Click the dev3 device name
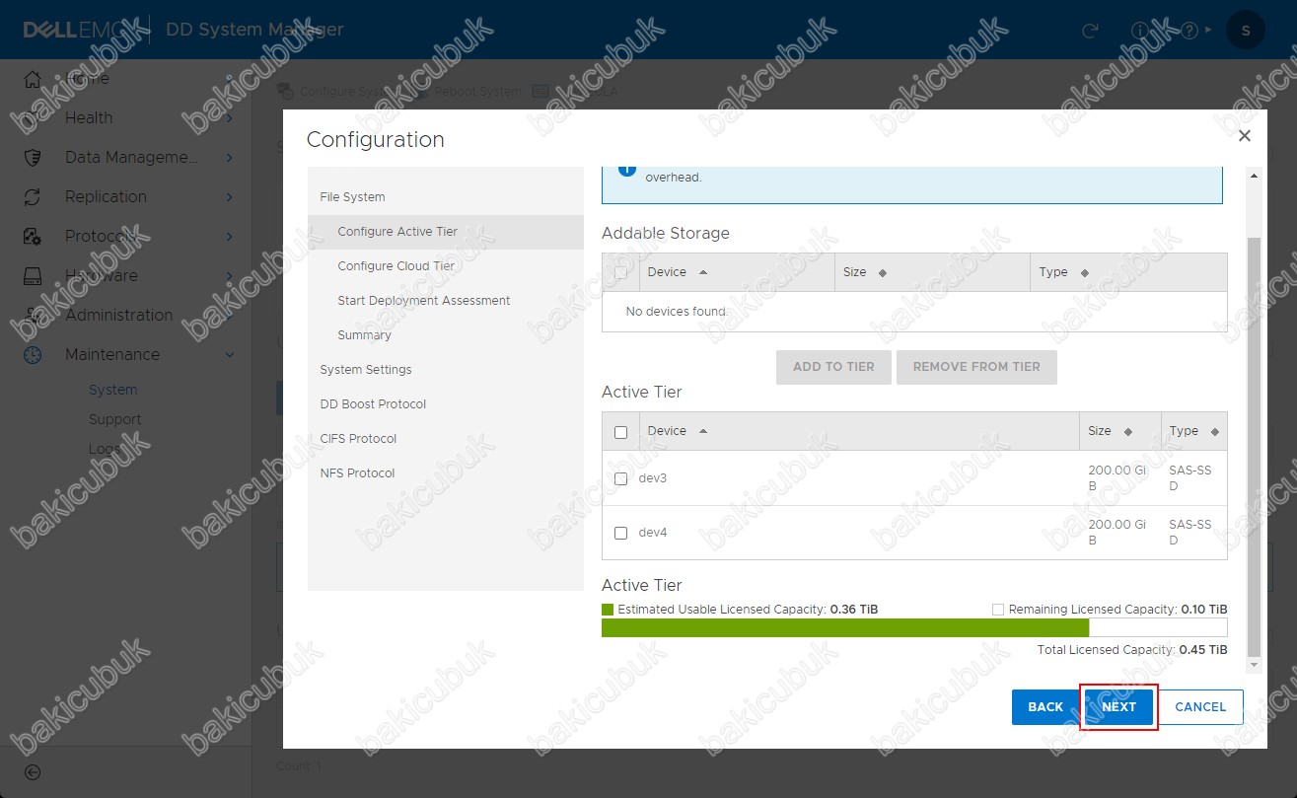Image resolution: width=1297 pixels, height=798 pixels. coord(653,478)
